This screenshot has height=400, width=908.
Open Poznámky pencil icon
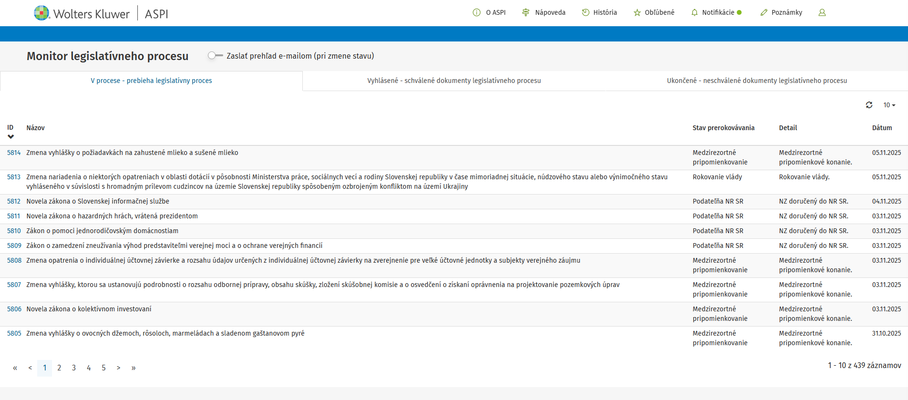point(764,12)
